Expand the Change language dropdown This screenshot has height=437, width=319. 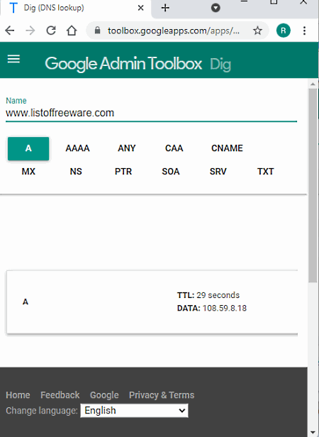134,411
